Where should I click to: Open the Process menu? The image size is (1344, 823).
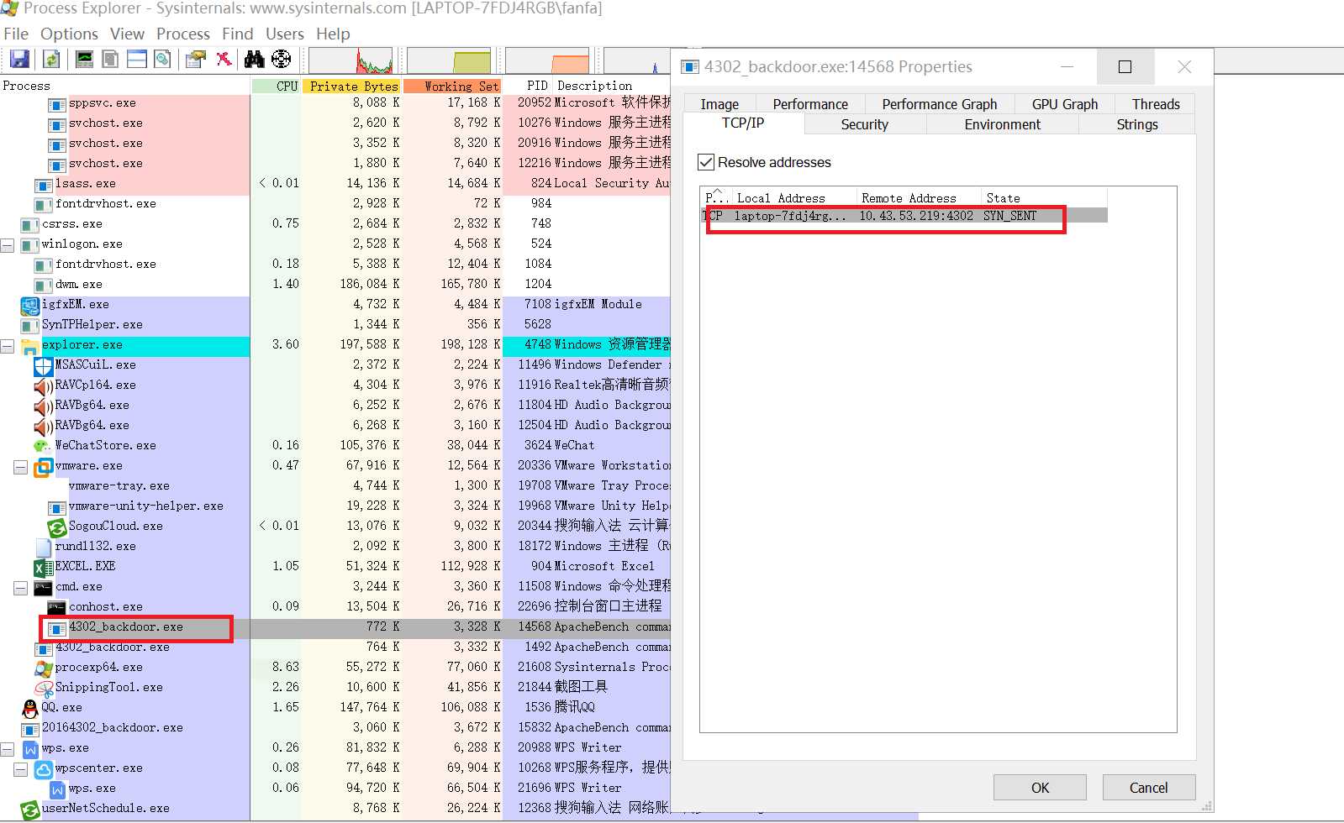pos(183,34)
